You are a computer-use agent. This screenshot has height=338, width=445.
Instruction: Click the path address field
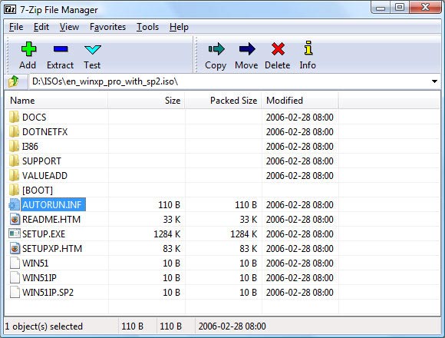tap(229, 81)
